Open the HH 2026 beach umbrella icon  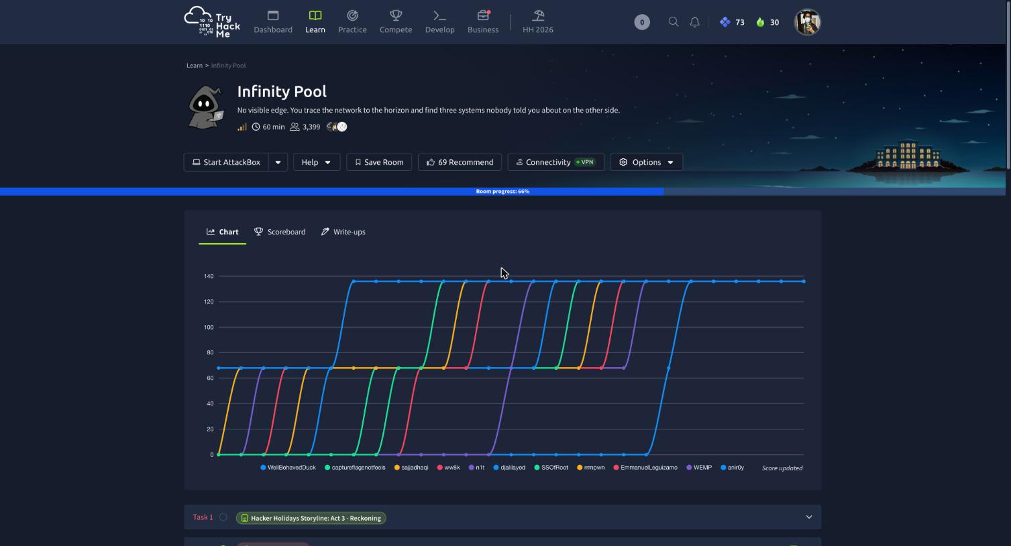coord(538,15)
